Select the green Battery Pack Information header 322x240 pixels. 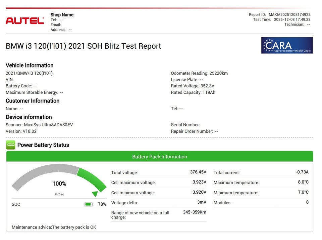coord(160,157)
